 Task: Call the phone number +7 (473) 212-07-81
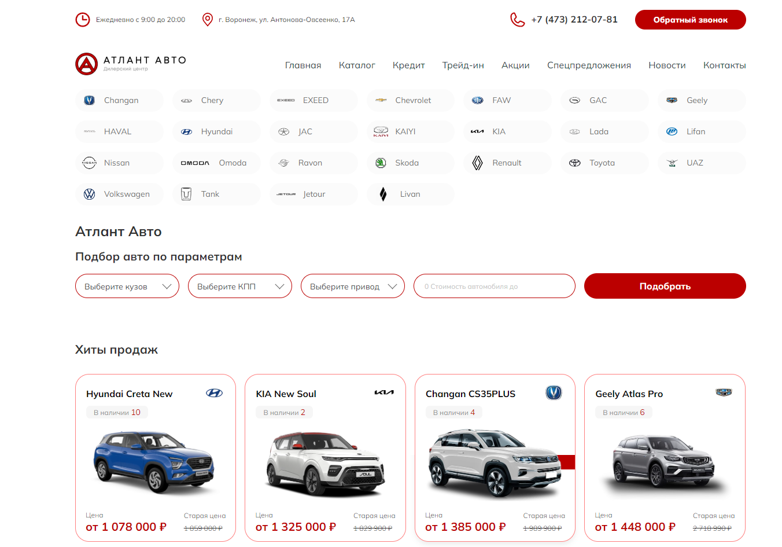tap(574, 20)
